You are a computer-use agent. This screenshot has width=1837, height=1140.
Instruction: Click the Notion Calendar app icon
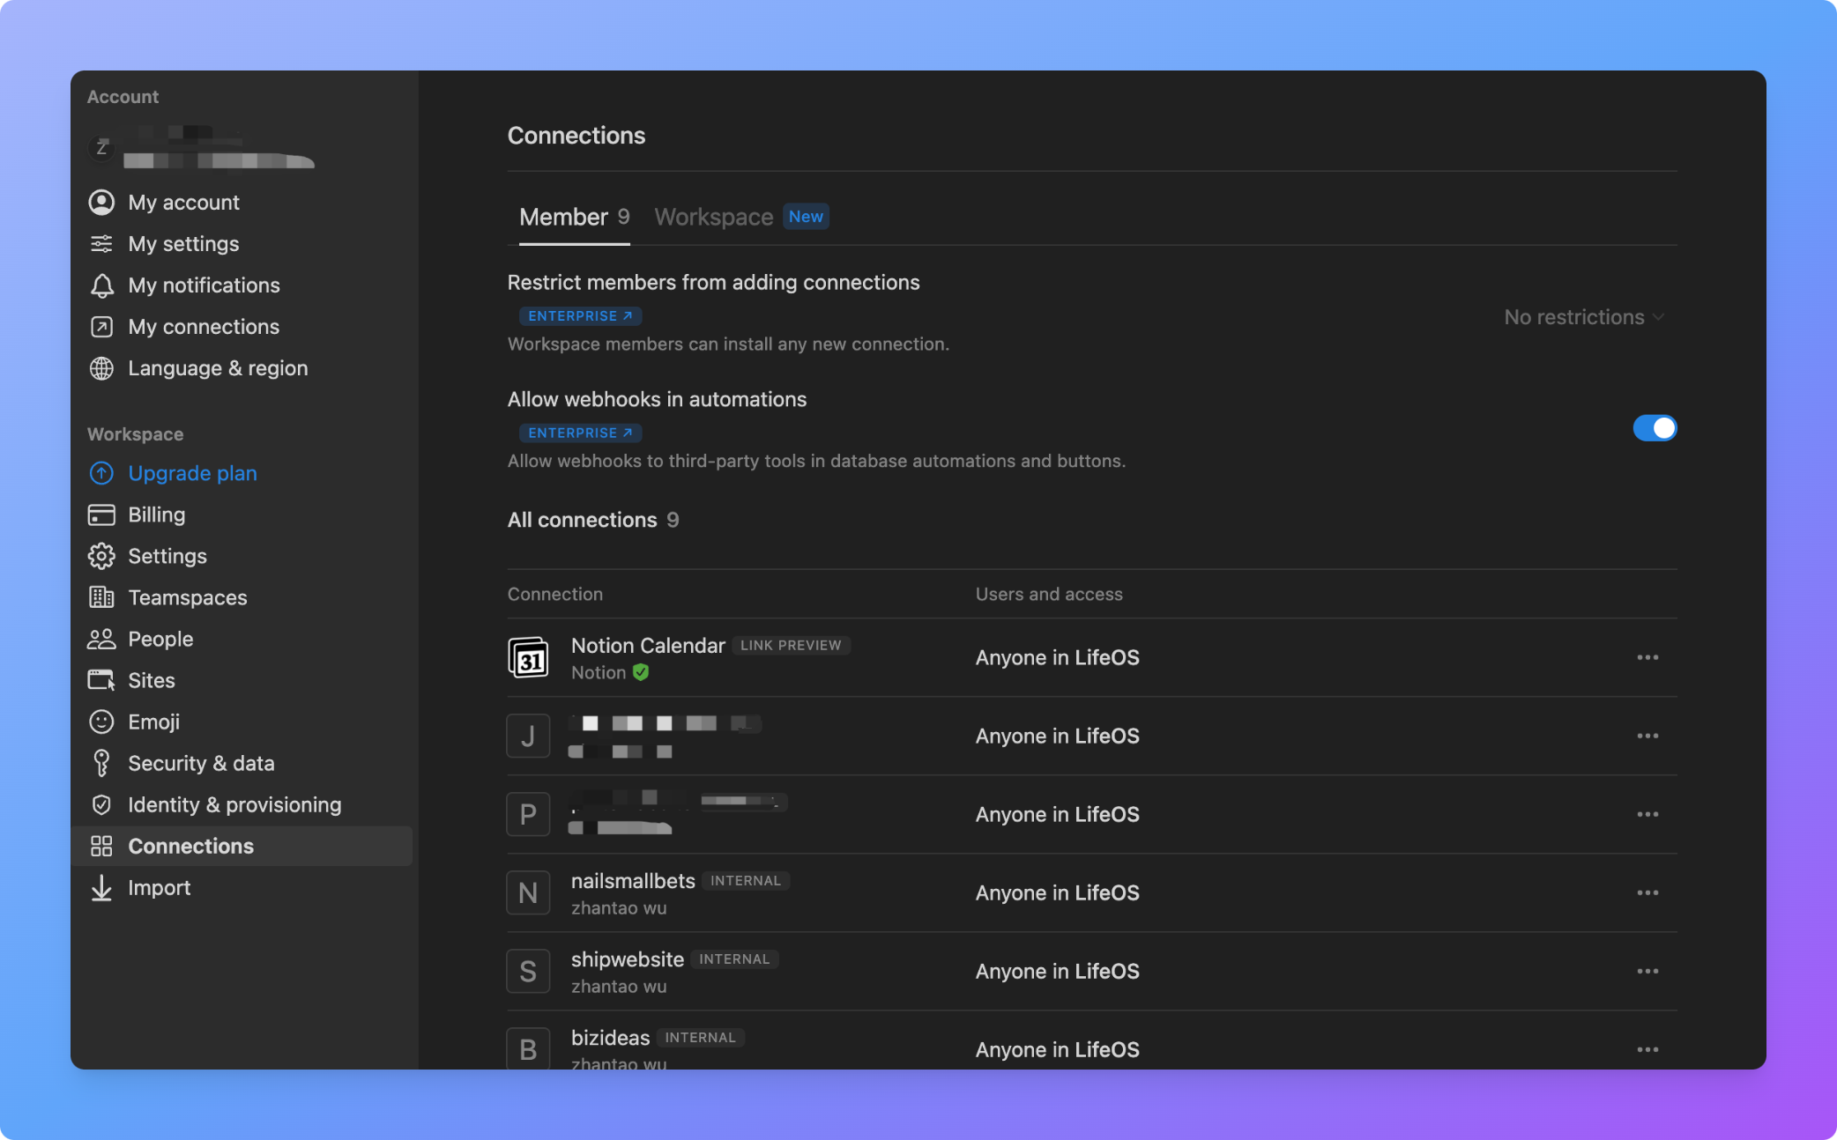528,657
